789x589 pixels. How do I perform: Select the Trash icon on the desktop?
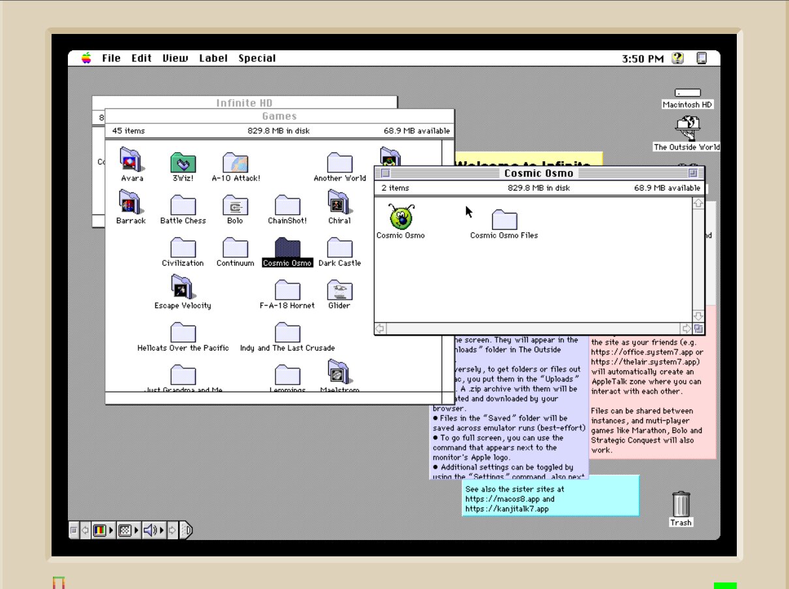(681, 504)
